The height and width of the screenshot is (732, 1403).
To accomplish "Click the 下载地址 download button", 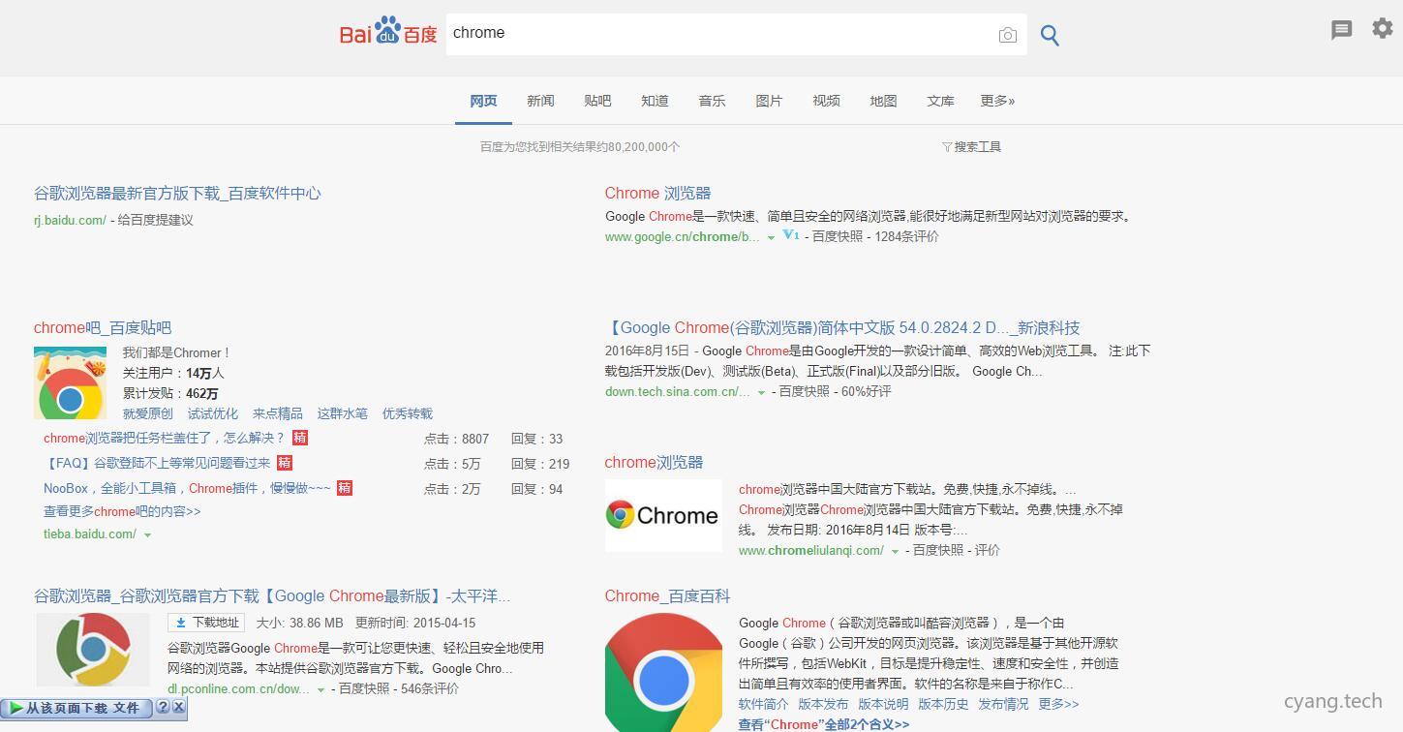I will pos(205,623).
